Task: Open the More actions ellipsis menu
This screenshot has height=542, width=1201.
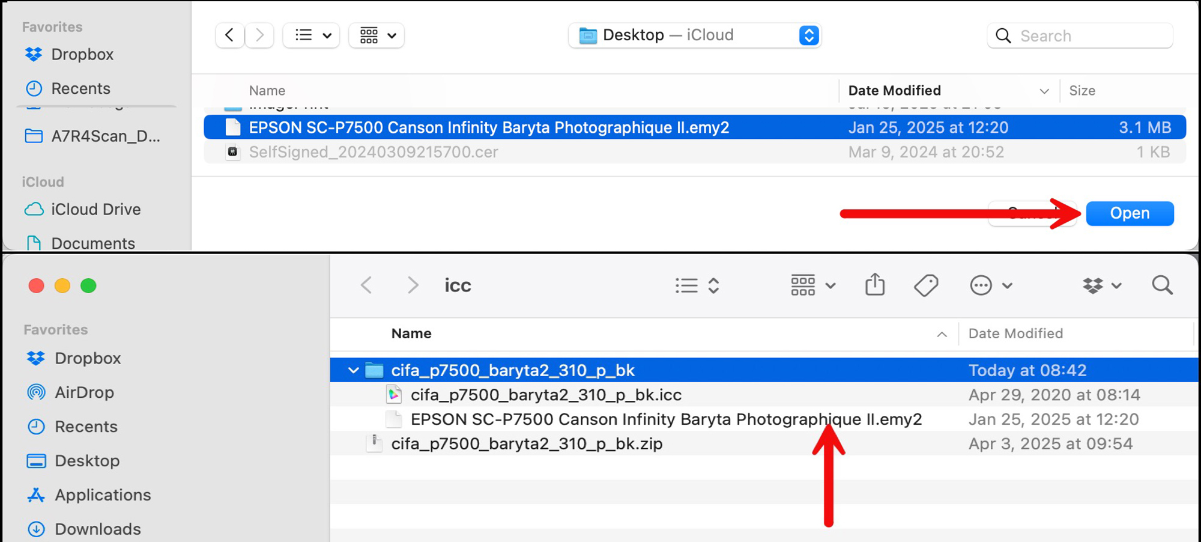Action: pyautogui.click(x=991, y=285)
